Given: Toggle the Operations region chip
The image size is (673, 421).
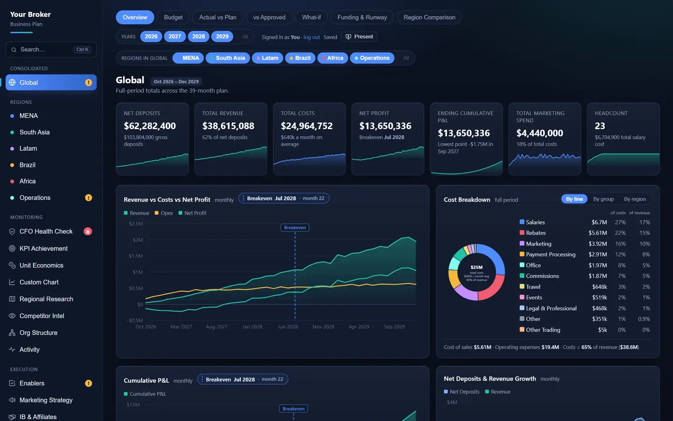Looking at the screenshot, I should coord(372,58).
